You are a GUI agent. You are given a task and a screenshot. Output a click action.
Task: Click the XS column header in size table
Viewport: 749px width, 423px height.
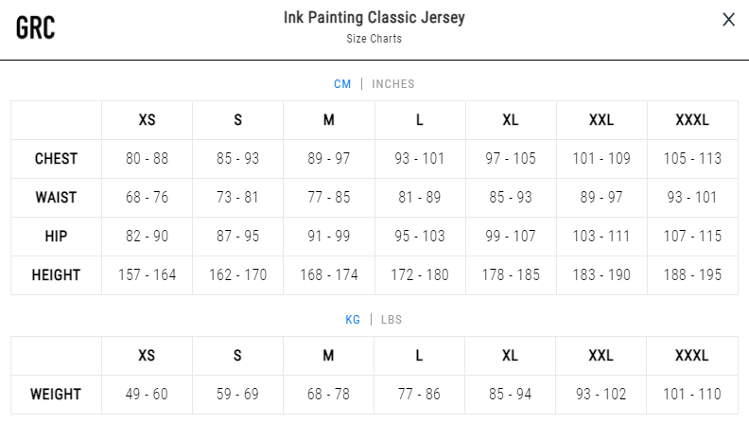point(148,120)
